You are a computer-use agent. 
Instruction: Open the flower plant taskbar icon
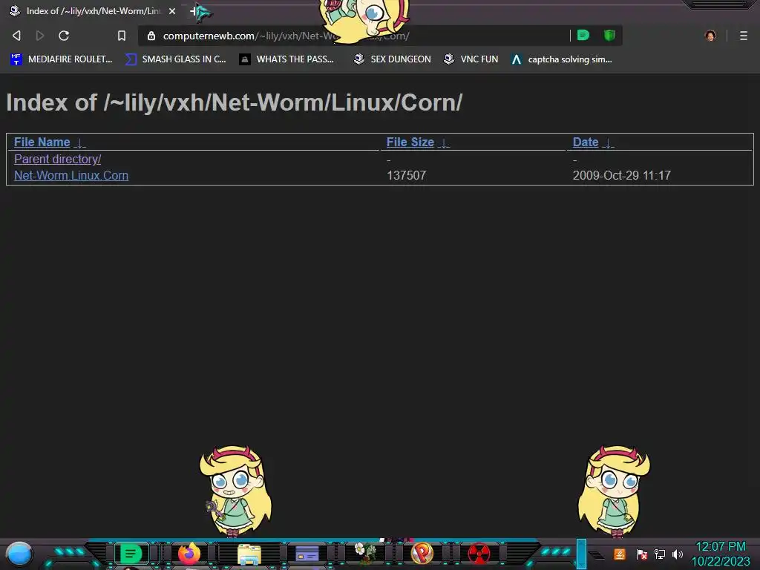tap(365, 552)
